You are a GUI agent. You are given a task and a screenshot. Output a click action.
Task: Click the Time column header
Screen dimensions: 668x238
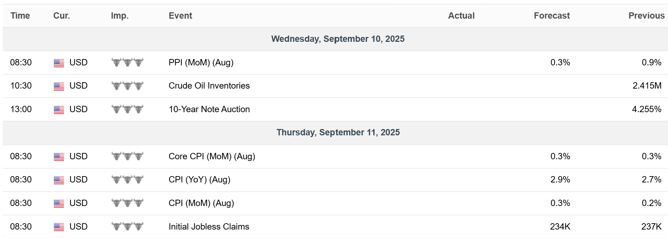20,16
